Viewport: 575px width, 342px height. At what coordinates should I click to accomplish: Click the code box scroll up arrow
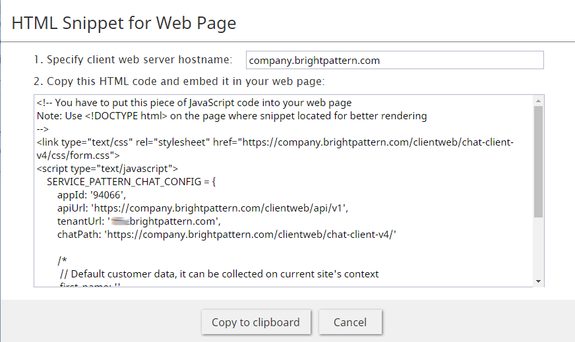539,100
